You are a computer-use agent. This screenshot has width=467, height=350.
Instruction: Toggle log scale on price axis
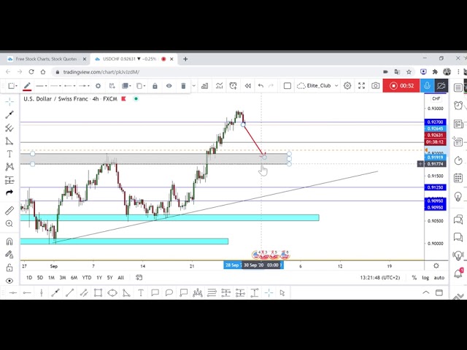tap(425, 278)
